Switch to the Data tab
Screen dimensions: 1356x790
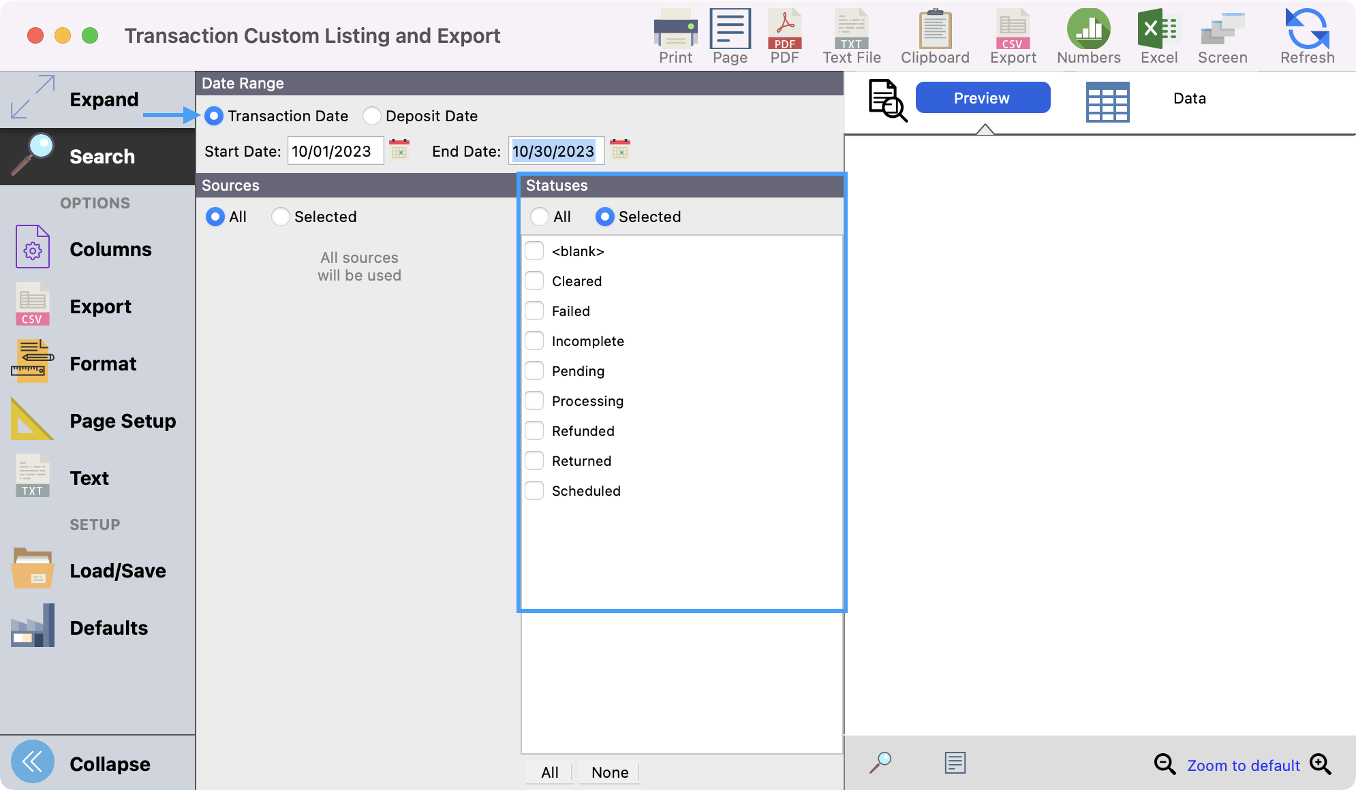click(x=1189, y=98)
